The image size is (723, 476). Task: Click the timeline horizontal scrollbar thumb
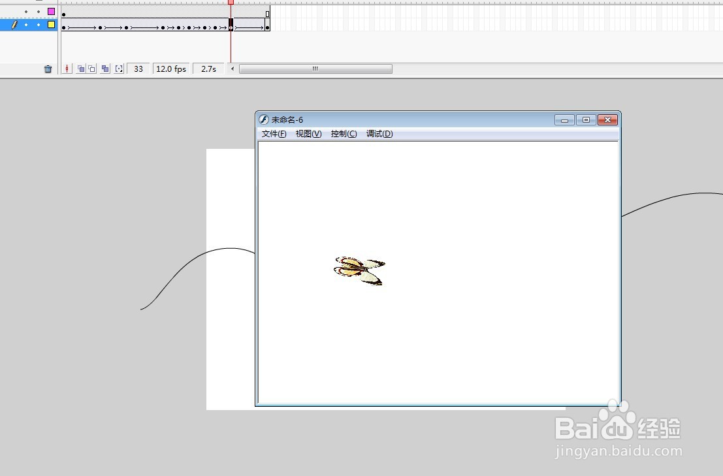click(x=316, y=69)
